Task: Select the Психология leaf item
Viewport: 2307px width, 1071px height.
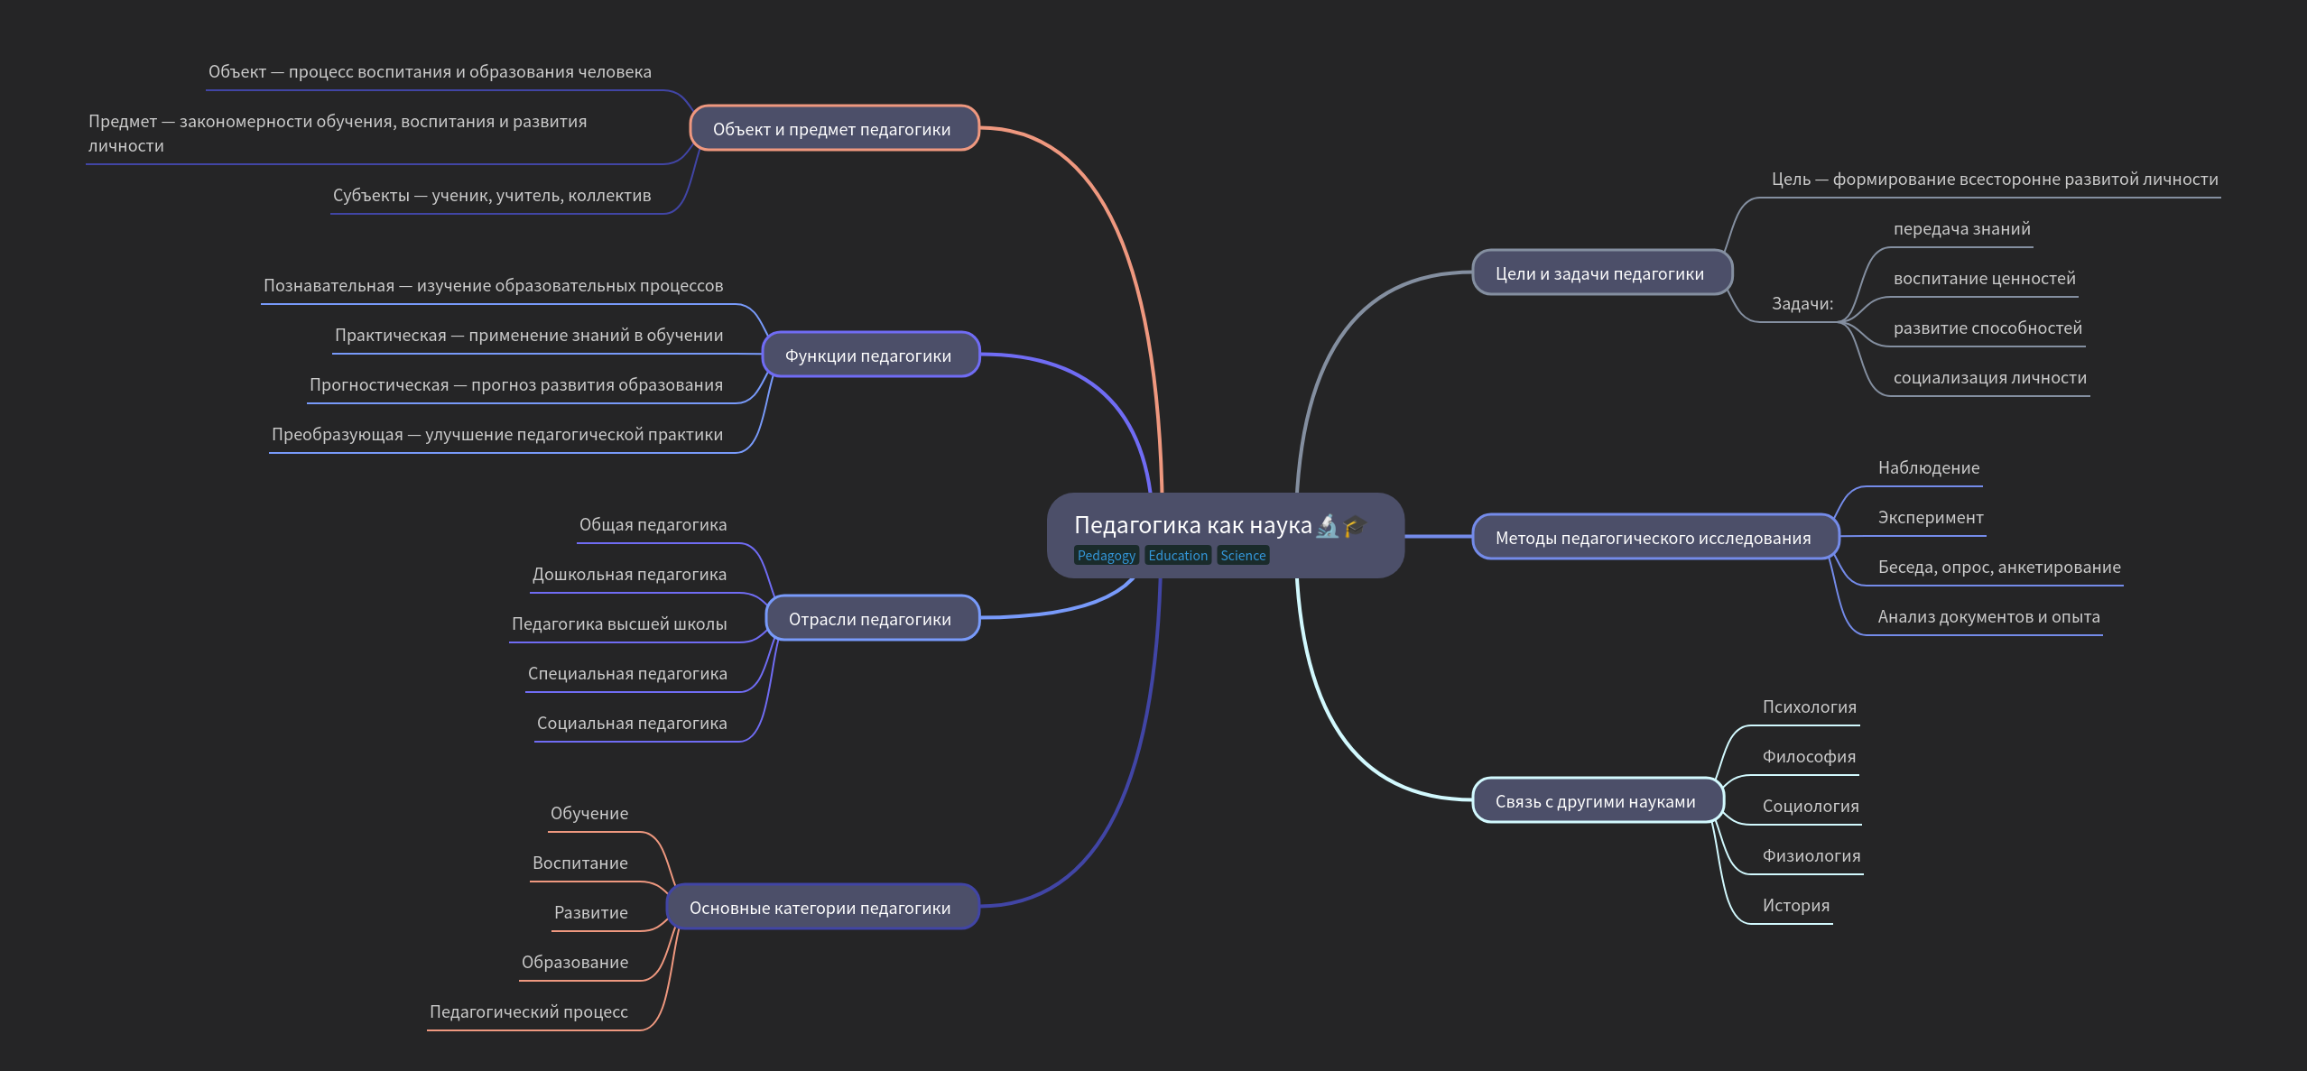Action: [1809, 707]
